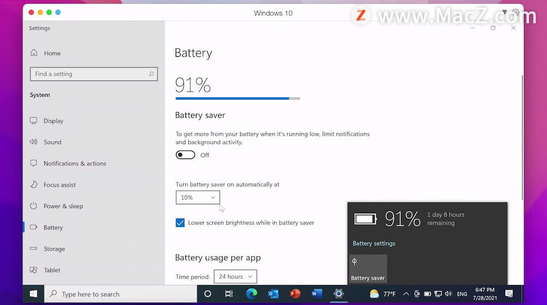Open the Windows Start menu
The width and height of the screenshot is (547, 305).
[x=33, y=294]
